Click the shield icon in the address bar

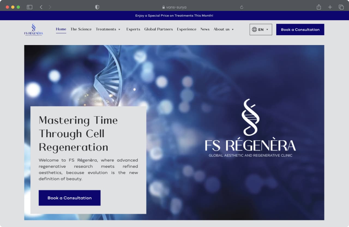[97, 7]
